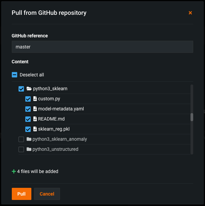
Task: Uncheck the custom.py checkbox
Action: tap(28, 99)
